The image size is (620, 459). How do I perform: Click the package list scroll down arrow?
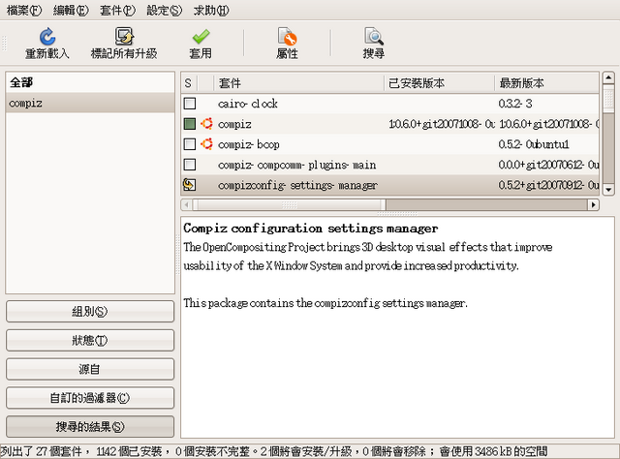click(x=608, y=190)
